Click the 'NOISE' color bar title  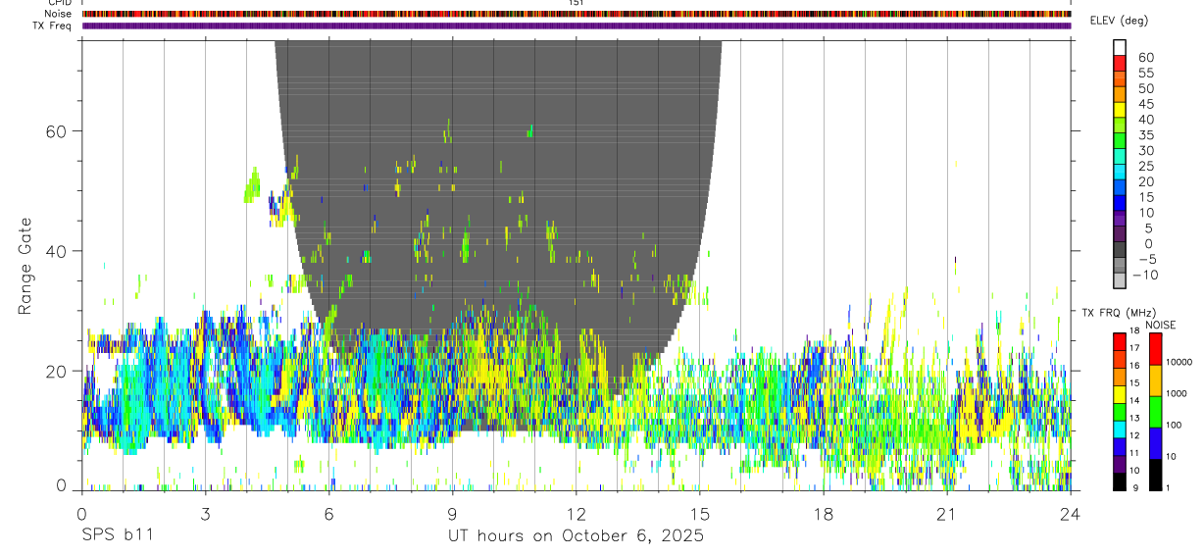[1160, 325]
